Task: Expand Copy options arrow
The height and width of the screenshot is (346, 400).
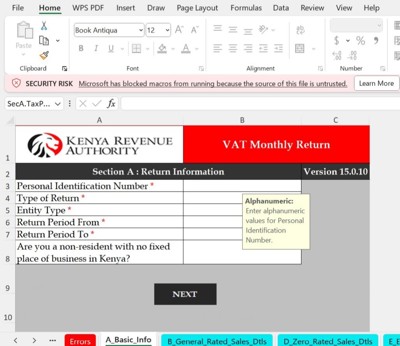Action: click(x=58, y=40)
